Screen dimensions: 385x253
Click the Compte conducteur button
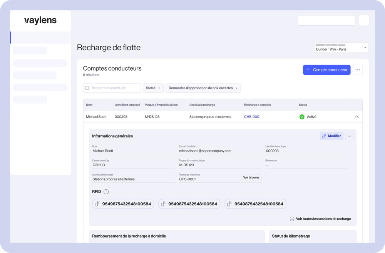326,70
